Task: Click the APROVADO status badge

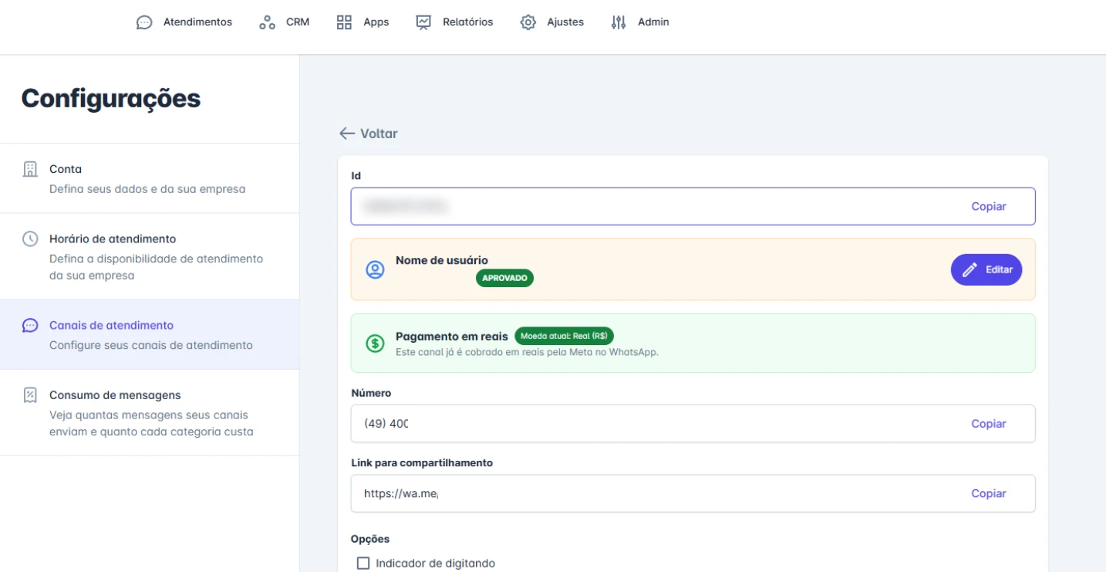Action: (504, 278)
